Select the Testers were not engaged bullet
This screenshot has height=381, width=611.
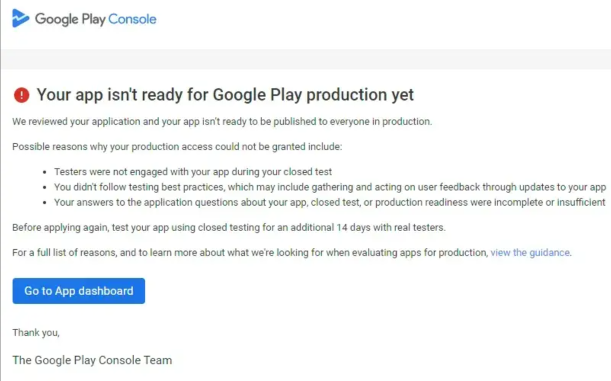(193, 172)
